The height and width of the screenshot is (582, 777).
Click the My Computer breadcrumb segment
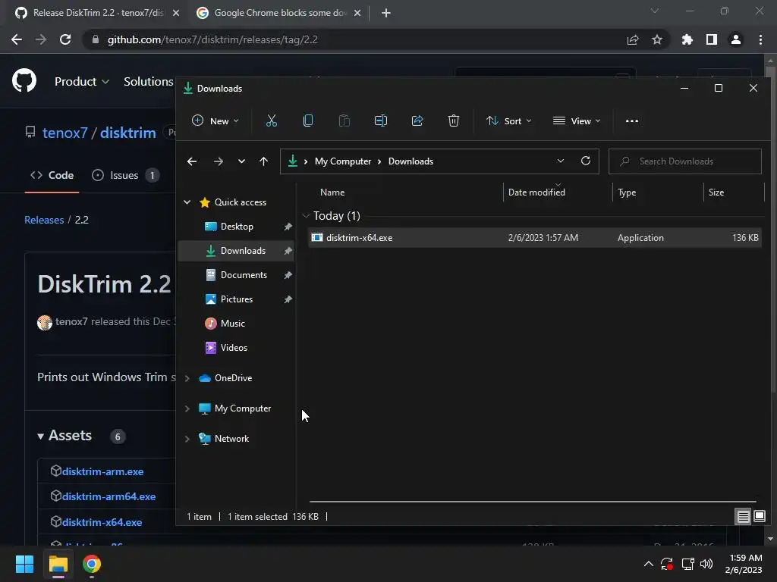(342, 161)
